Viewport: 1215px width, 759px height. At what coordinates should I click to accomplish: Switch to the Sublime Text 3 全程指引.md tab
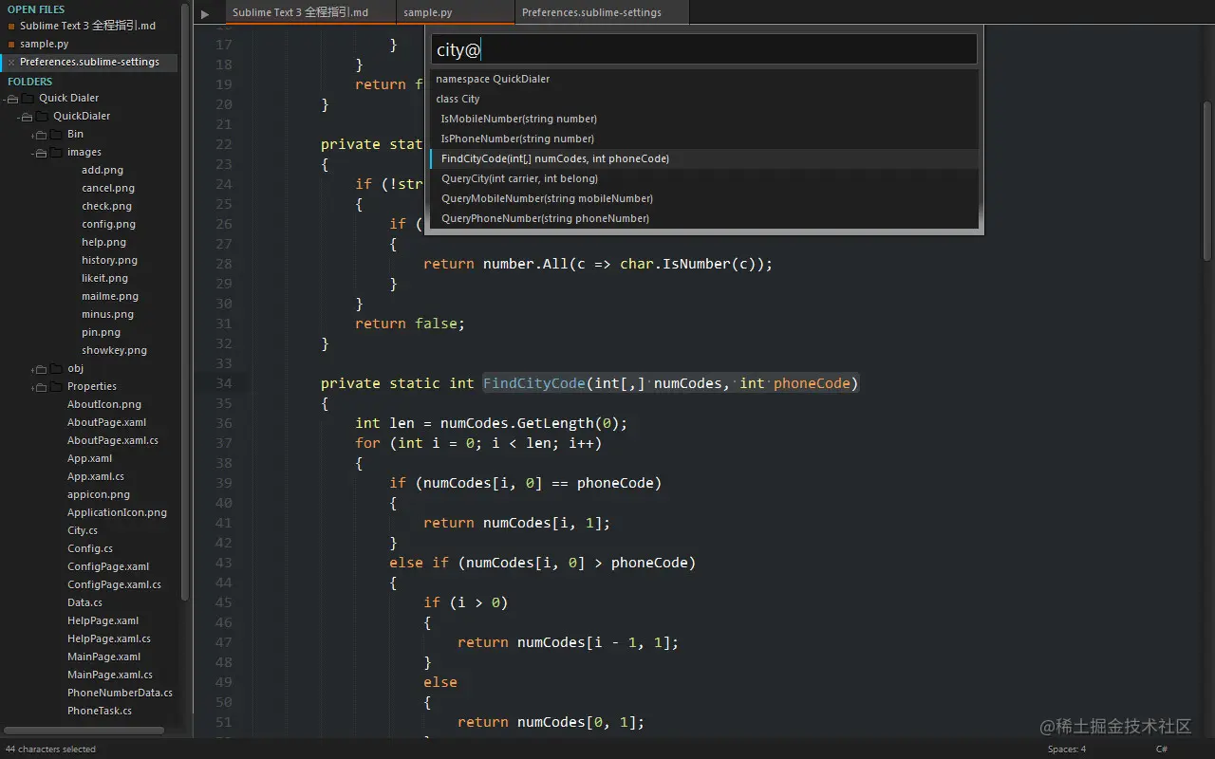point(309,12)
